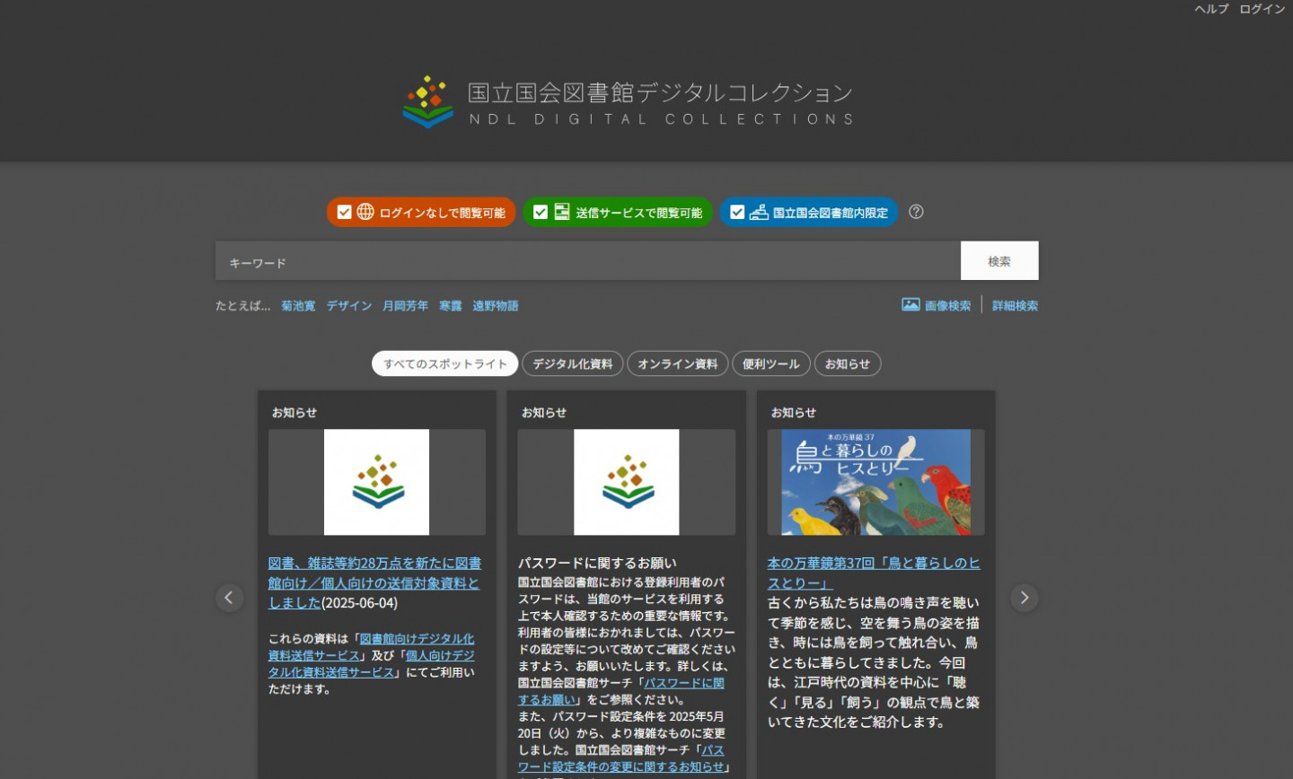Disable 国立国会図書館内限定 checkbox

(737, 212)
